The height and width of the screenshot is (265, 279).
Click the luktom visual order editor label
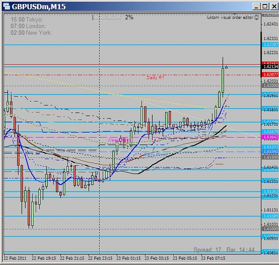click(x=230, y=17)
